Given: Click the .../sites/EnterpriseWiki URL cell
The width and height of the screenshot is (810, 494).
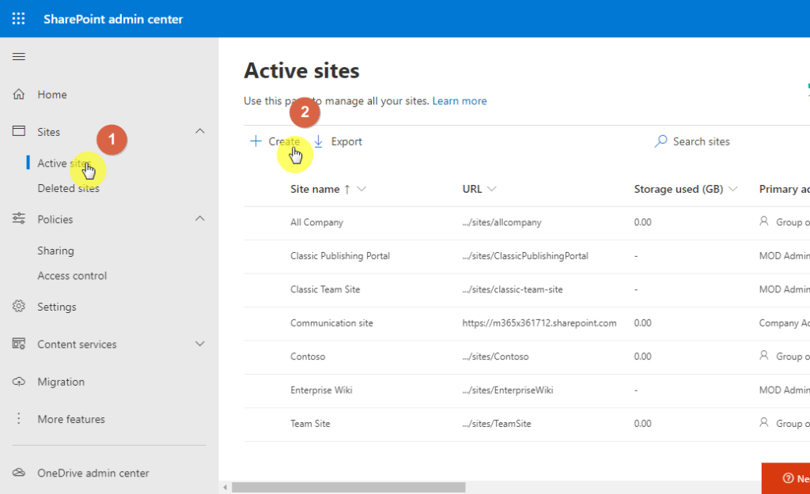Looking at the screenshot, I should coord(507,390).
